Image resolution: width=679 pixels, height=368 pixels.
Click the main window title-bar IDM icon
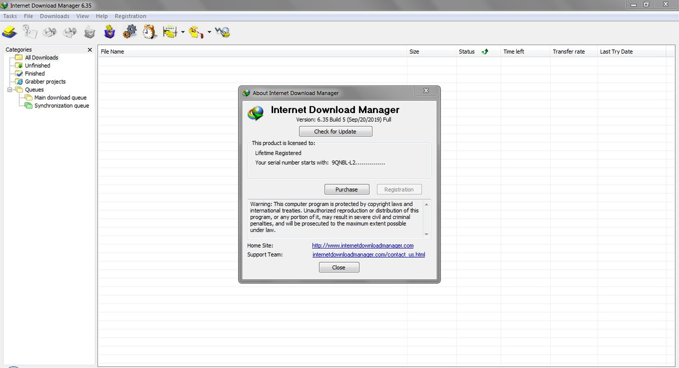pyautogui.click(x=4, y=5)
